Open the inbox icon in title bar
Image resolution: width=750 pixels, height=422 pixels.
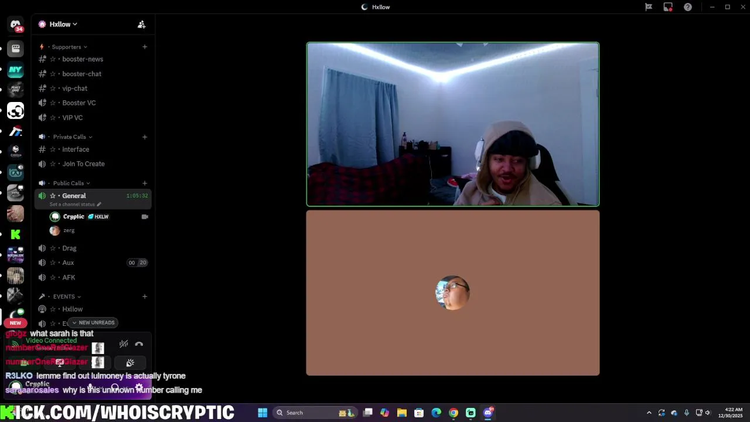668,7
